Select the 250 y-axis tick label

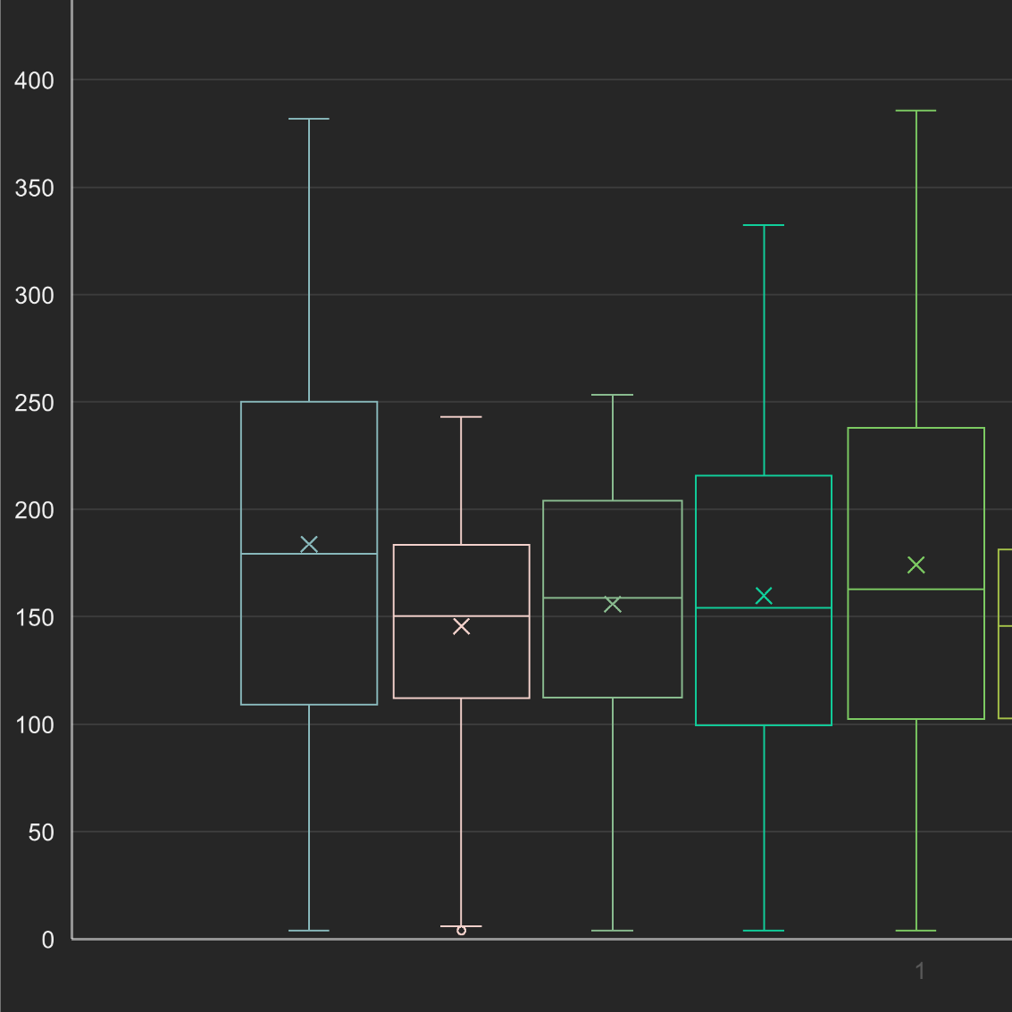pyautogui.click(x=35, y=403)
